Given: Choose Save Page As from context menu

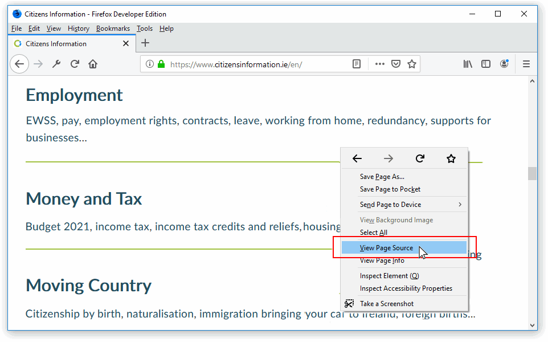Looking at the screenshot, I should coord(404,177).
